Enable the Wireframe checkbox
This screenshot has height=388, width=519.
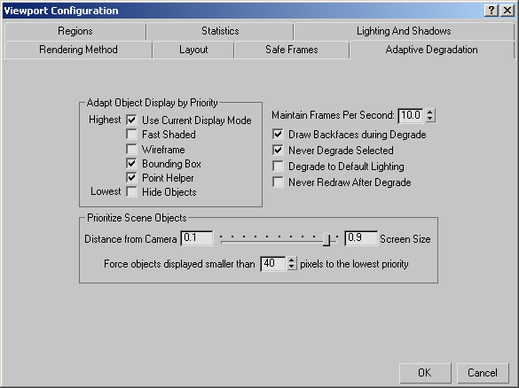[x=131, y=149]
